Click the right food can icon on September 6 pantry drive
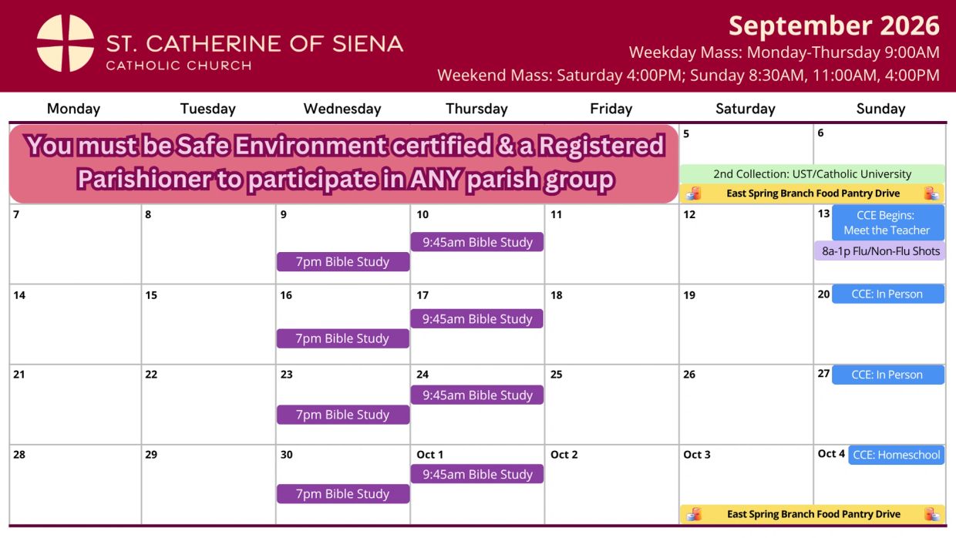The image size is (956, 538). [x=931, y=193]
